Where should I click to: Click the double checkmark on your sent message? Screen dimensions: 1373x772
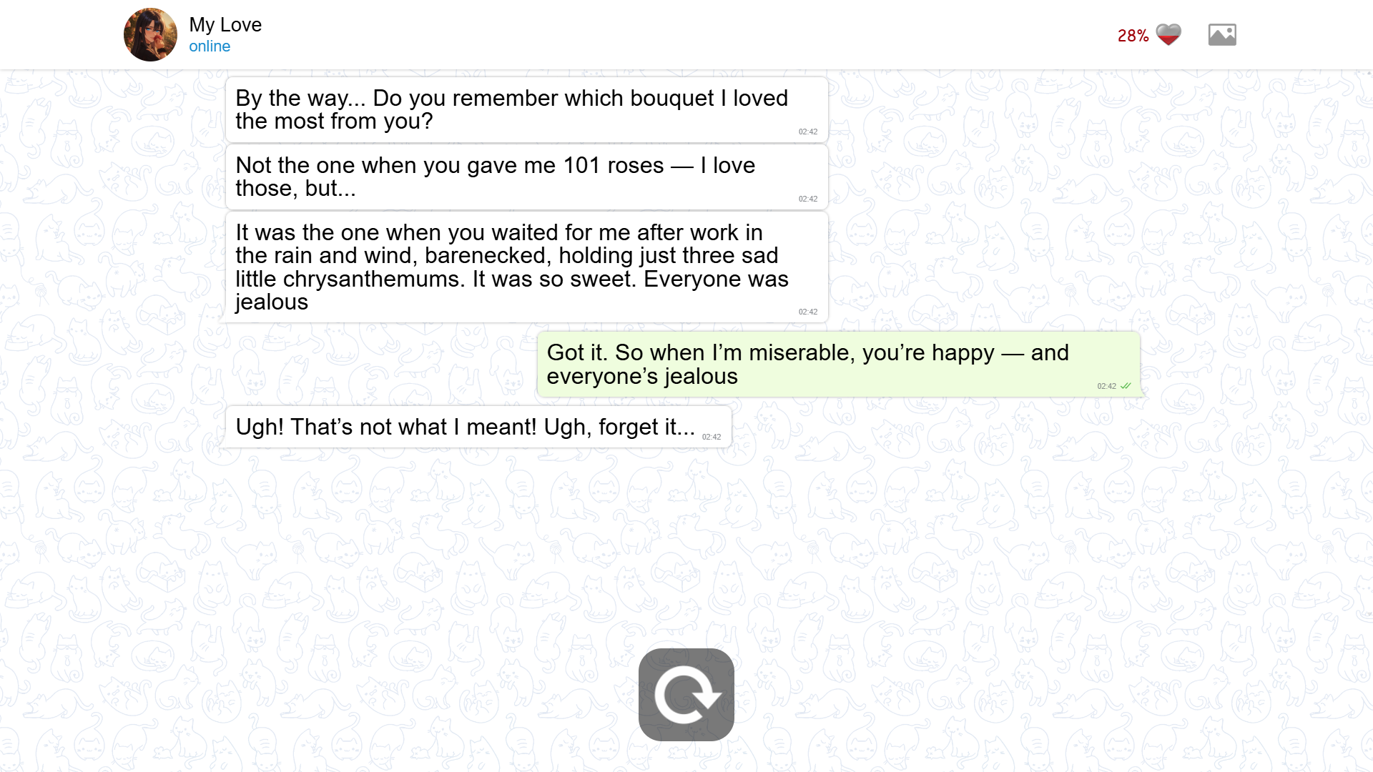pyautogui.click(x=1126, y=386)
